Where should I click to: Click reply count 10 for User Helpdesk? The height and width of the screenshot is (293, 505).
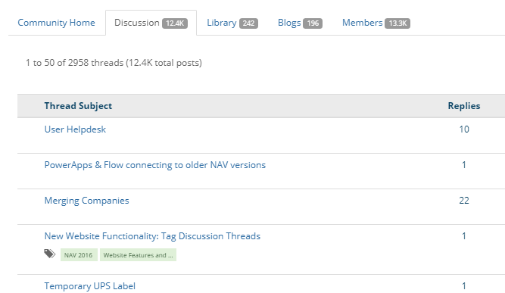pyautogui.click(x=464, y=129)
